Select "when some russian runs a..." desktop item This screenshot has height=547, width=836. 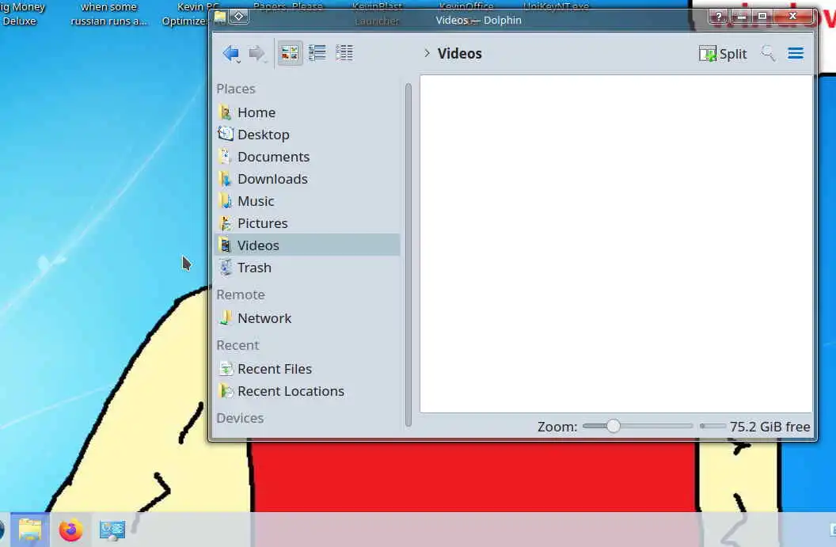[108, 14]
